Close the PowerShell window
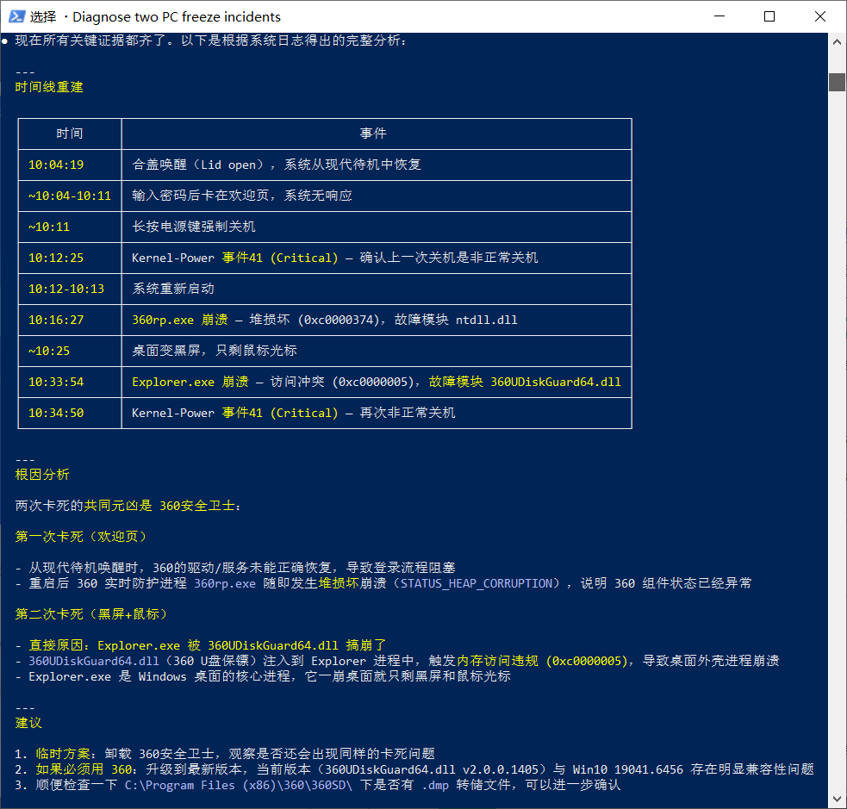847x809 pixels. point(820,16)
